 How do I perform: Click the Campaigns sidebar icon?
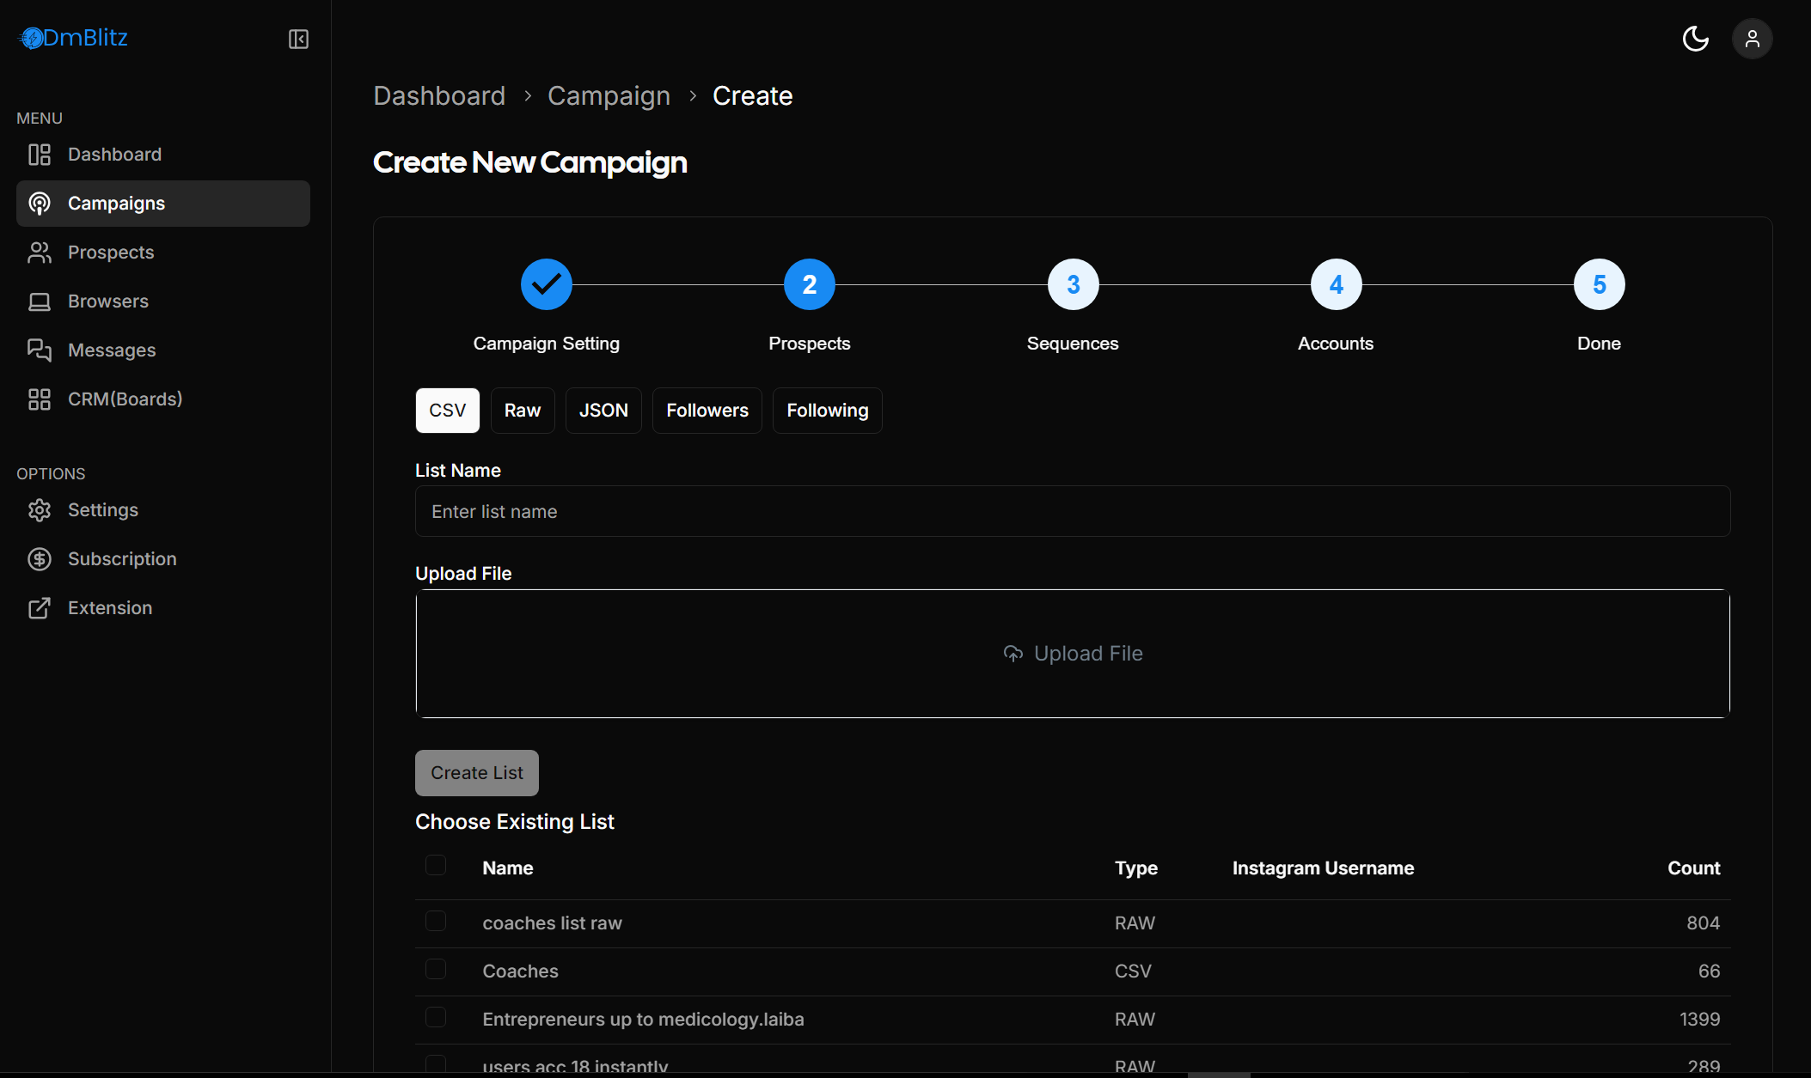(40, 204)
